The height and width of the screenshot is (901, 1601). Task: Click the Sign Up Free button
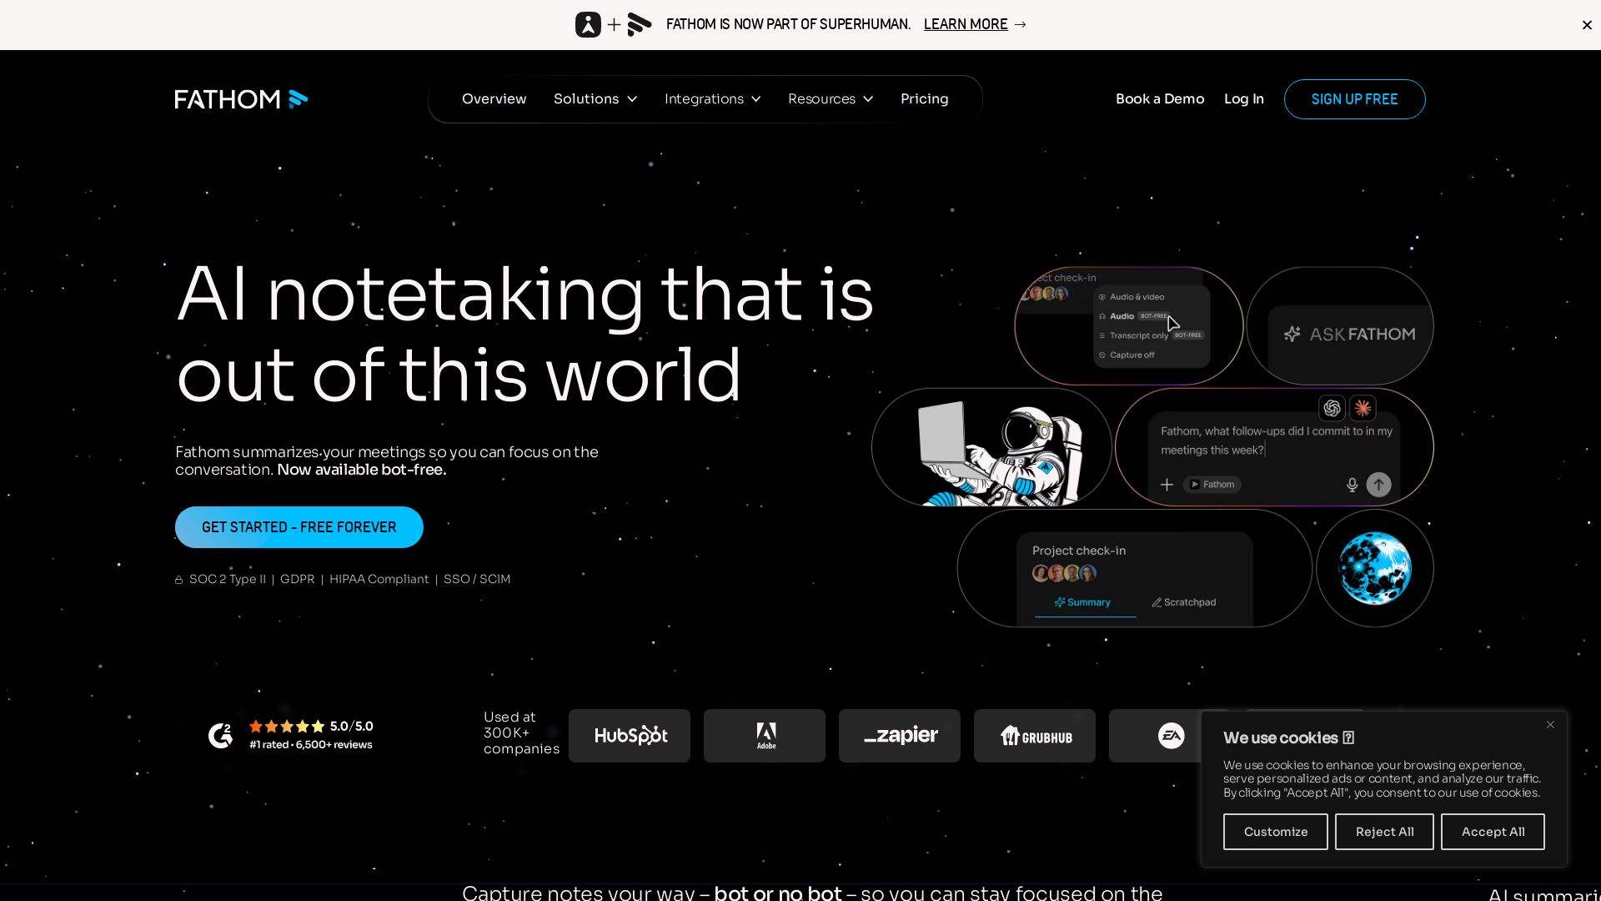[x=1355, y=99]
